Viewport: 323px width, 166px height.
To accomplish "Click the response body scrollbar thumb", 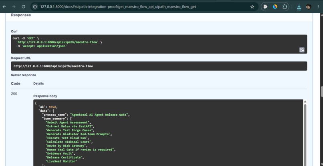I will pyautogui.click(x=305, y=135).
